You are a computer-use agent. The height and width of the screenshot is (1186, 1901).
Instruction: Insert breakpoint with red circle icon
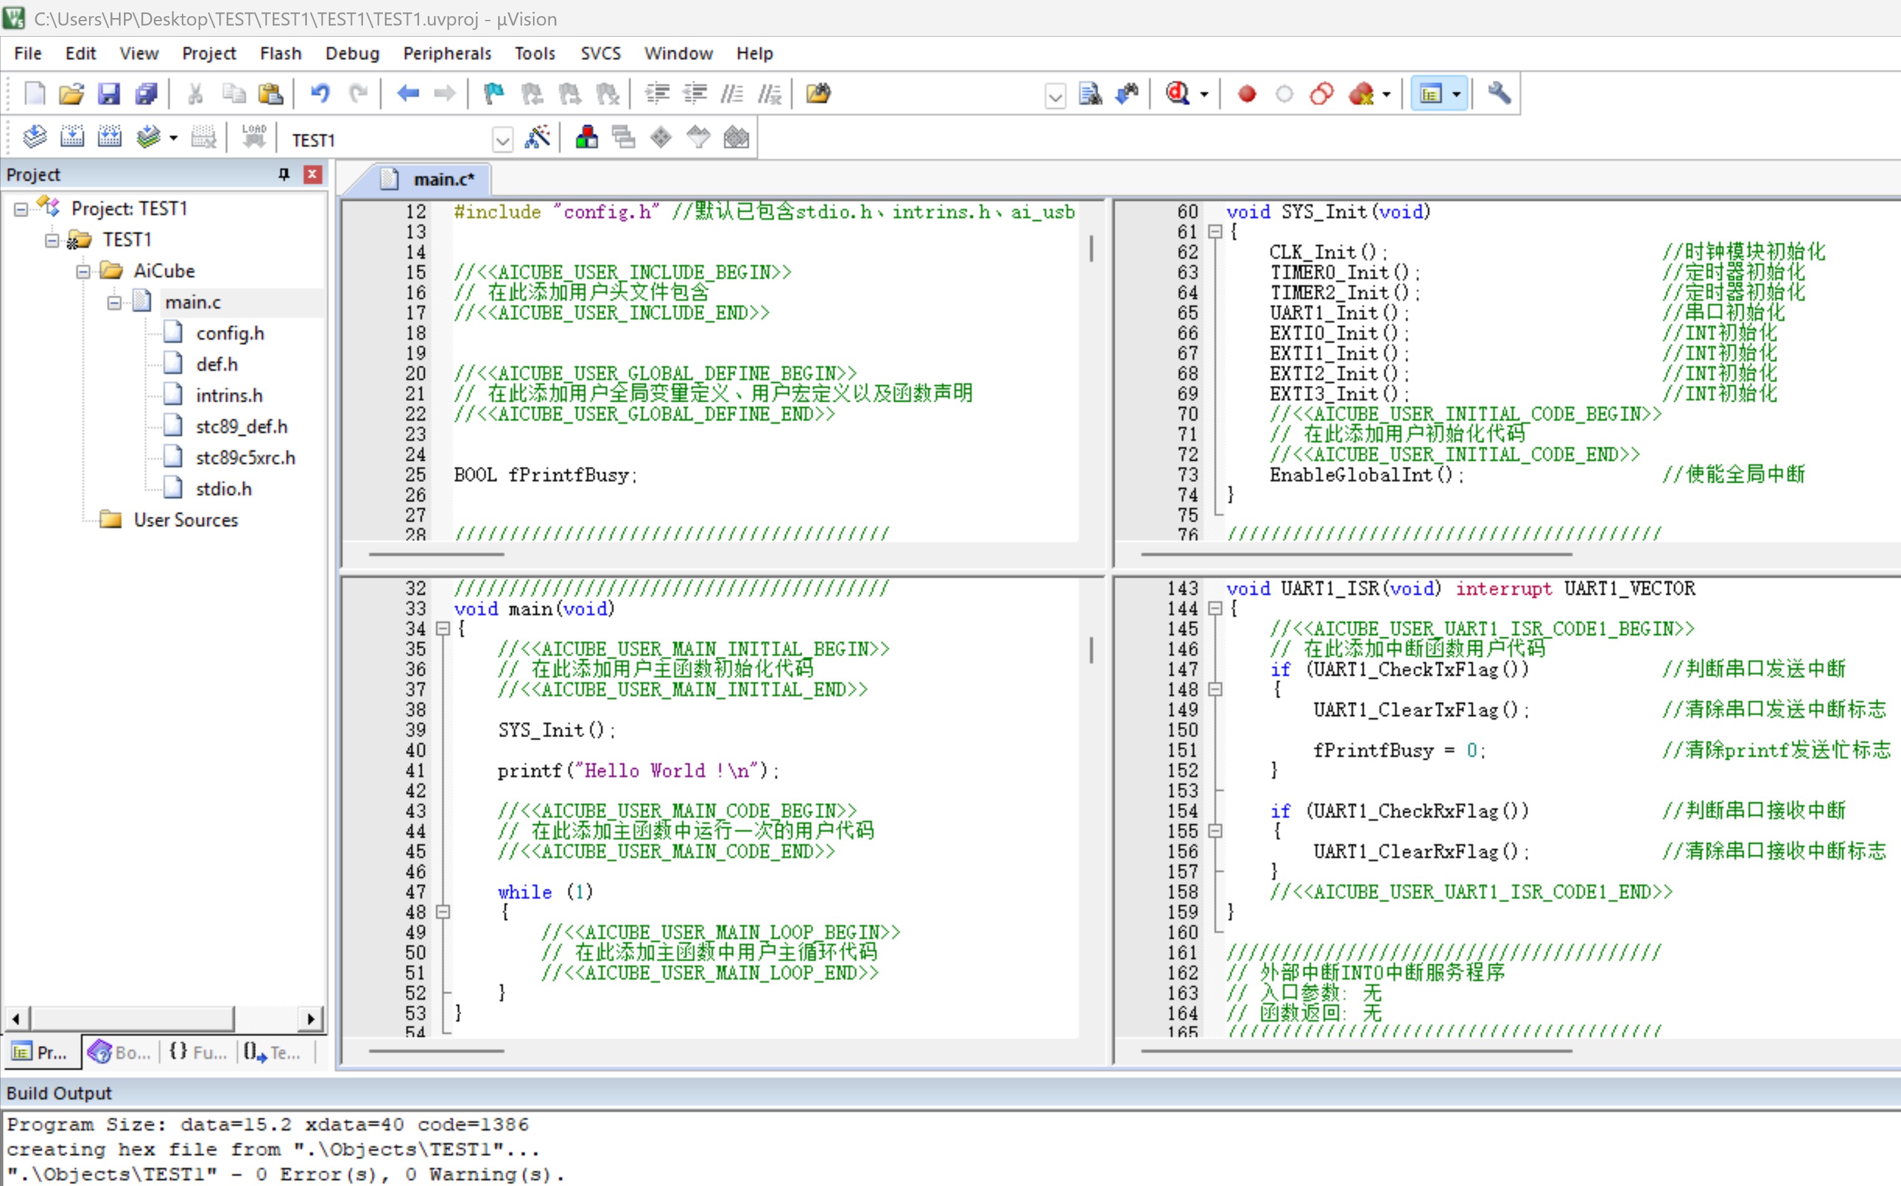(x=1247, y=94)
